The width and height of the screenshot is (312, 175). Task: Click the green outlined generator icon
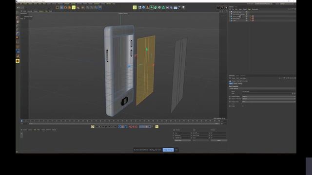[152, 8]
